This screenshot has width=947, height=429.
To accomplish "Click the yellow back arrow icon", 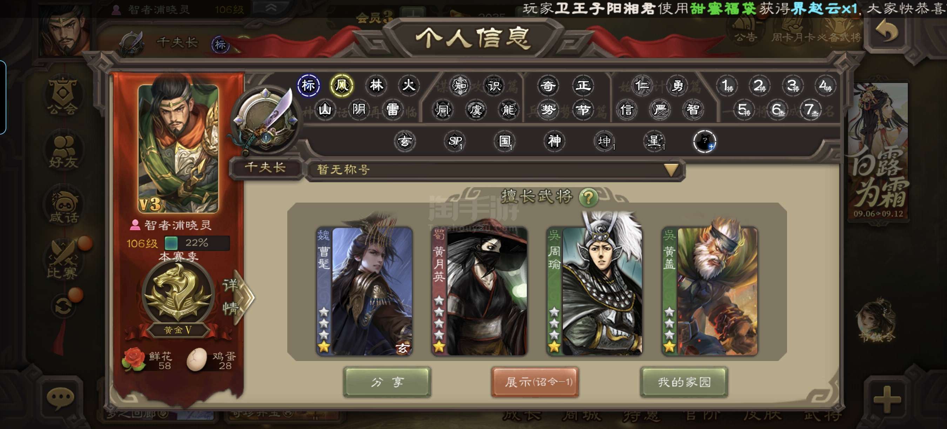I will (x=888, y=32).
